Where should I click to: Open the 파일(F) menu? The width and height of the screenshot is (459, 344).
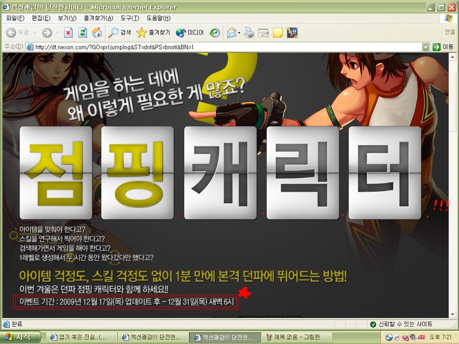[x=15, y=18]
